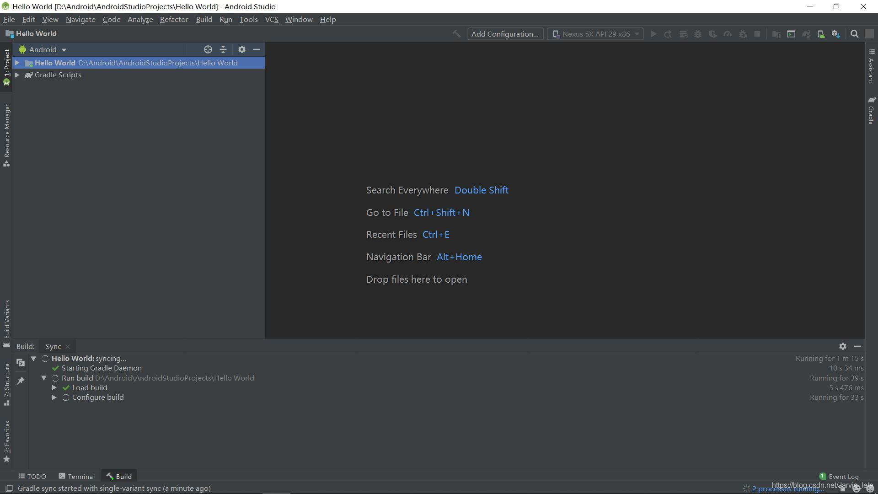Click the Make Project hammer icon
878x494 pixels.
[x=456, y=34]
